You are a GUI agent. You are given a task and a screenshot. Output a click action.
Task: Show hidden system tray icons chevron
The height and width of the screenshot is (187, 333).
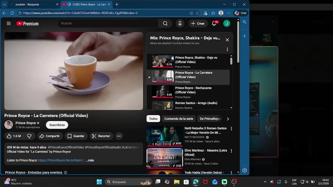[x=265, y=182]
